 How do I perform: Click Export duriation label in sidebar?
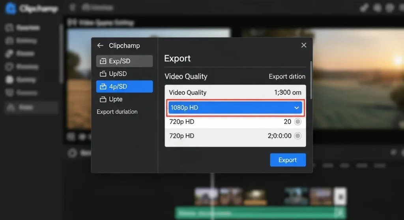117,112
